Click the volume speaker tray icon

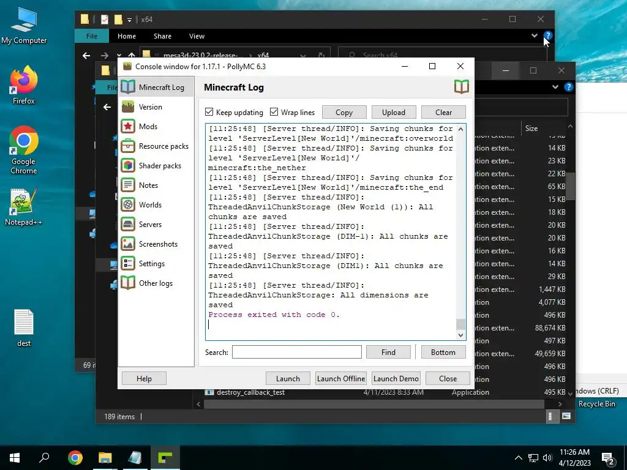coord(547,458)
